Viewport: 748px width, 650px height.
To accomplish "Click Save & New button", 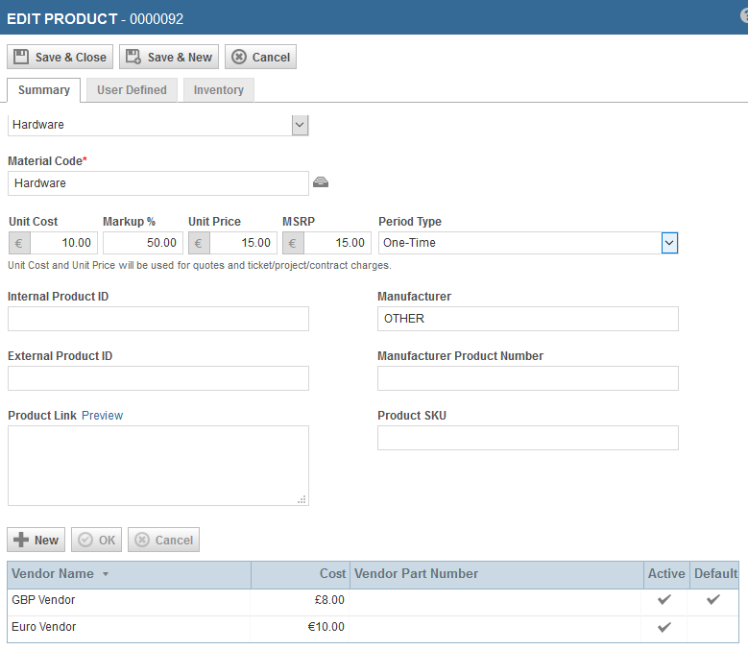I will tap(169, 57).
